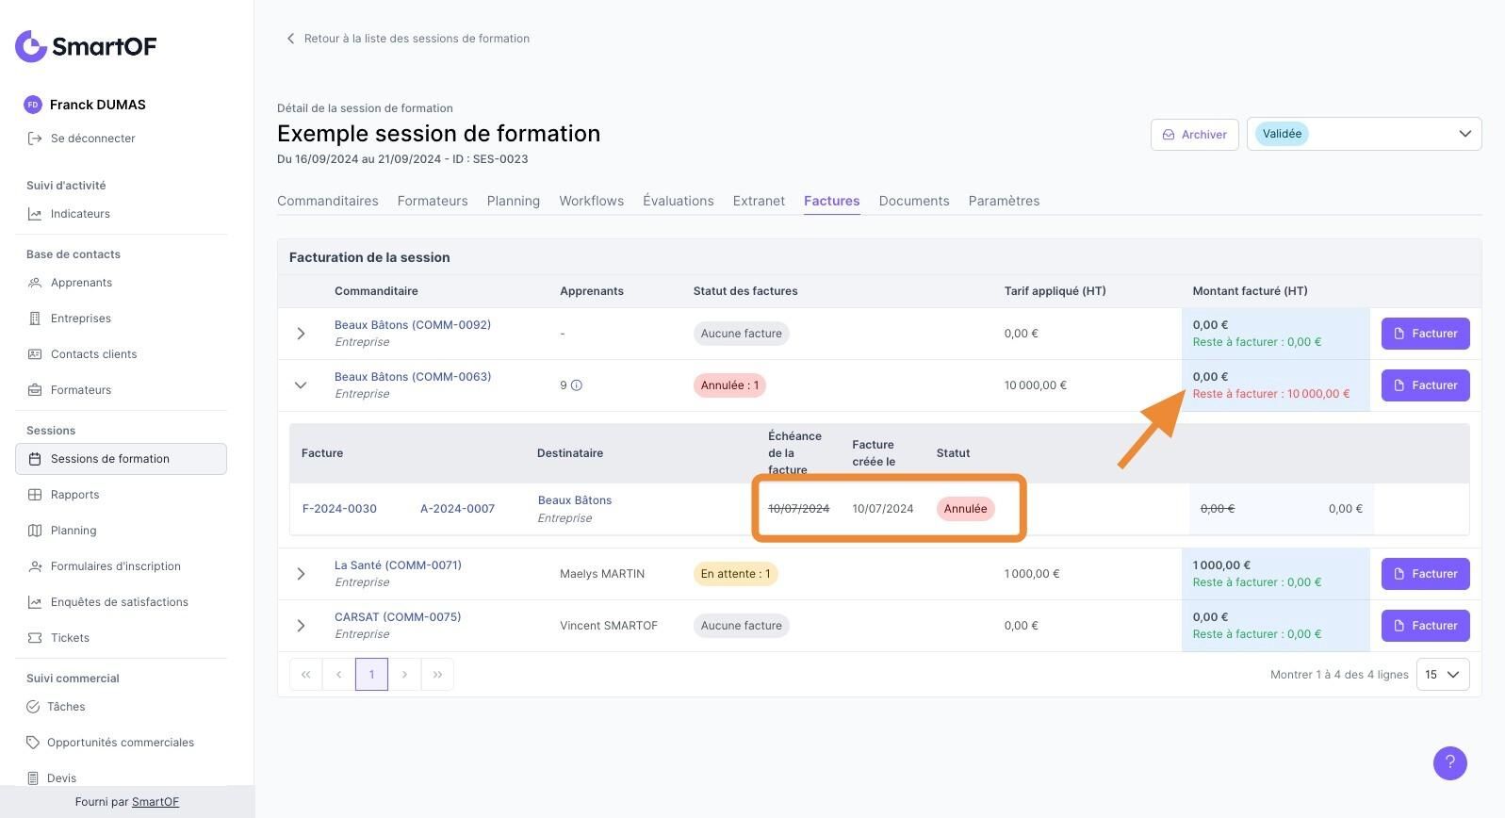Click the Indicateurs chart icon in sidebar
Image resolution: width=1505 pixels, height=818 pixels.
pyautogui.click(x=35, y=214)
